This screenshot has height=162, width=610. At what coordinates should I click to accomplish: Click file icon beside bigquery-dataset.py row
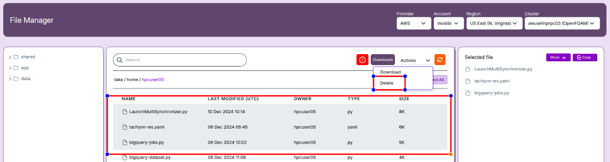tap(125, 157)
